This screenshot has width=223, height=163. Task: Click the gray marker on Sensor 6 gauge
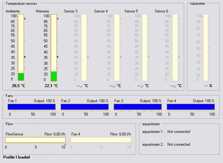coord(179,57)
